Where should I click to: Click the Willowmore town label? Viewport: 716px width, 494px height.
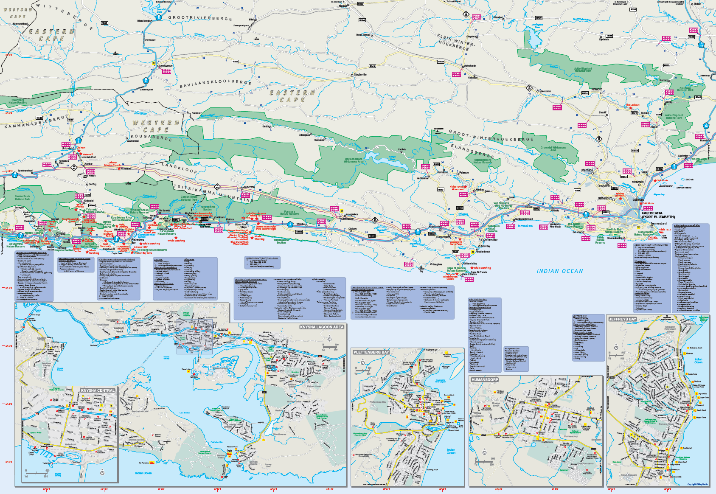pyautogui.click(x=166, y=66)
